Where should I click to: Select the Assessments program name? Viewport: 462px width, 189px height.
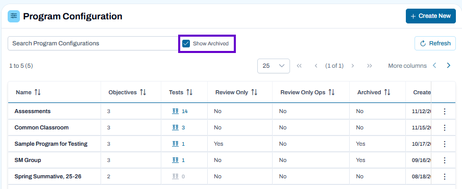[x=32, y=112]
